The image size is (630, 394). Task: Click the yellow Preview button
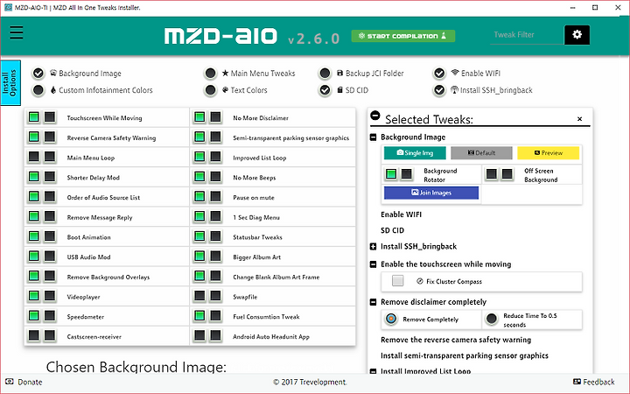pos(549,152)
